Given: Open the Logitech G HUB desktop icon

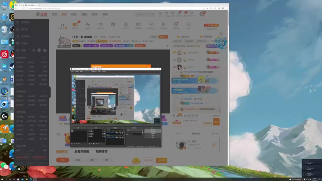Looking at the screenshot, I should click(4, 116).
